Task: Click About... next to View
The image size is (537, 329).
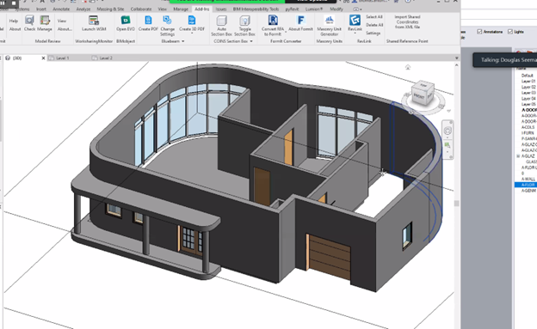Action: [x=65, y=29]
